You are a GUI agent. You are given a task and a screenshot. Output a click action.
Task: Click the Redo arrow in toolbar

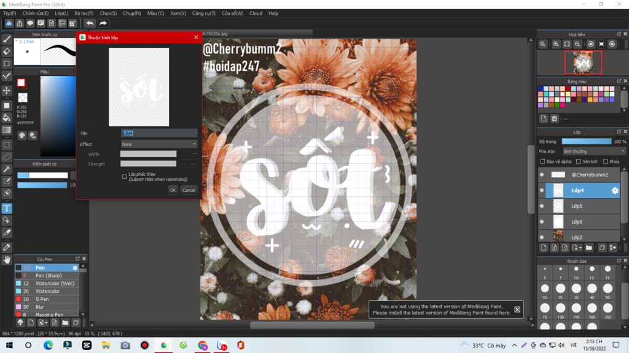point(103,23)
